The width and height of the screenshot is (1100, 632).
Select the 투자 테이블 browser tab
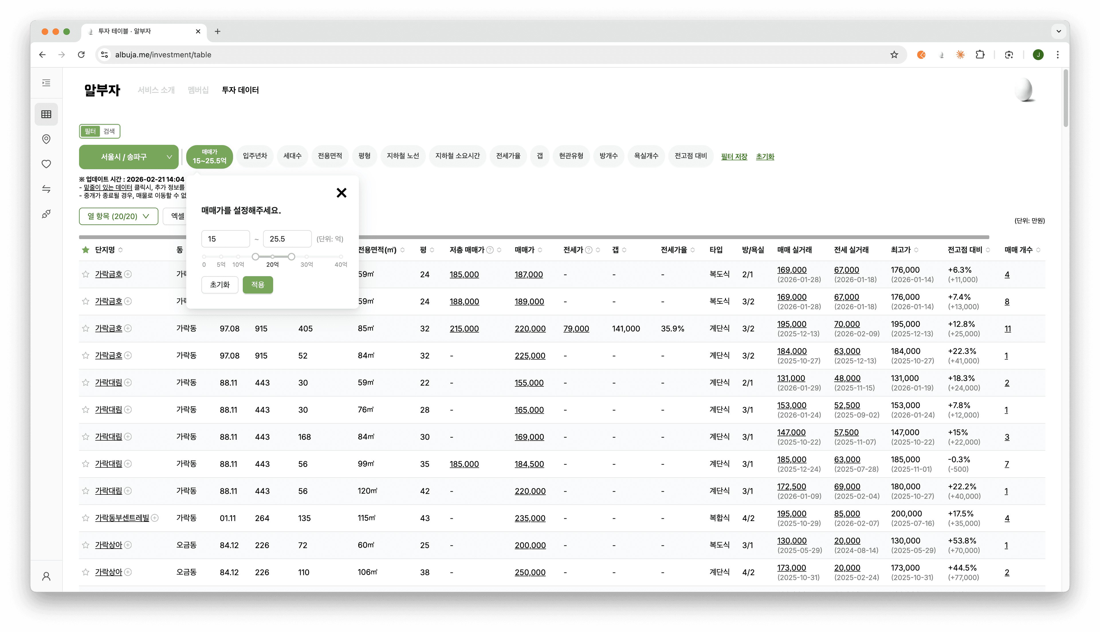click(x=143, y=31)
